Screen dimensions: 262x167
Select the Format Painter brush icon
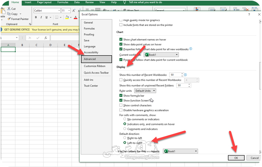tap(9, 19)
